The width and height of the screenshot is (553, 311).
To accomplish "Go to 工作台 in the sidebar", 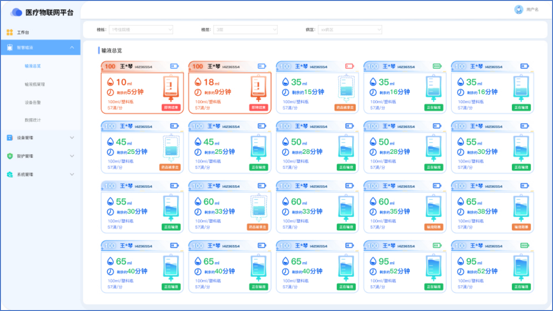I will (23, 32).
